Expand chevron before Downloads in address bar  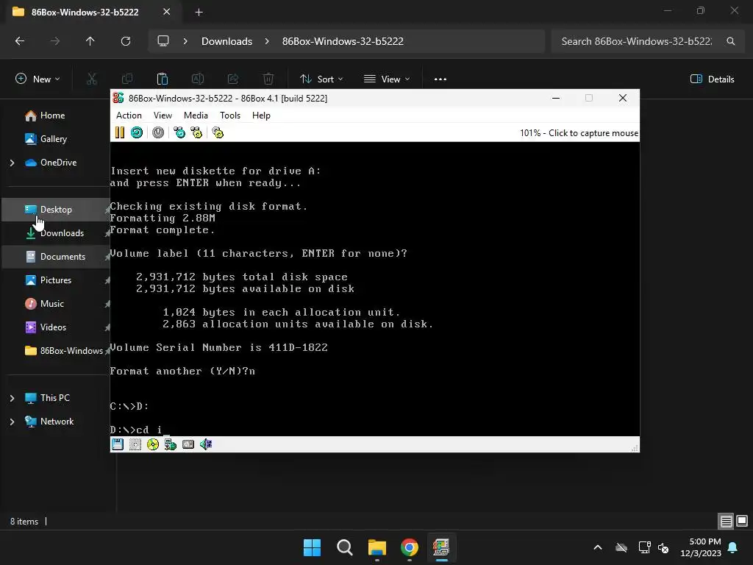[x=185, y=41]
